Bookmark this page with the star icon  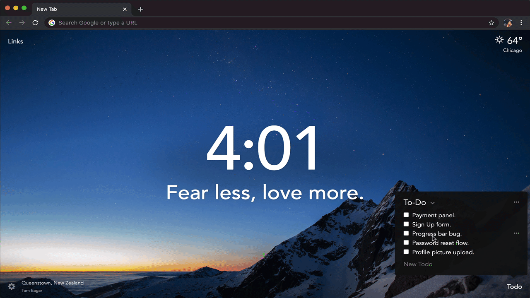pyautogui.click(x=491, y=23)
